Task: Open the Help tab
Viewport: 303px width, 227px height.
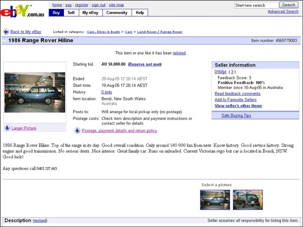Action: tap(140, 13)
